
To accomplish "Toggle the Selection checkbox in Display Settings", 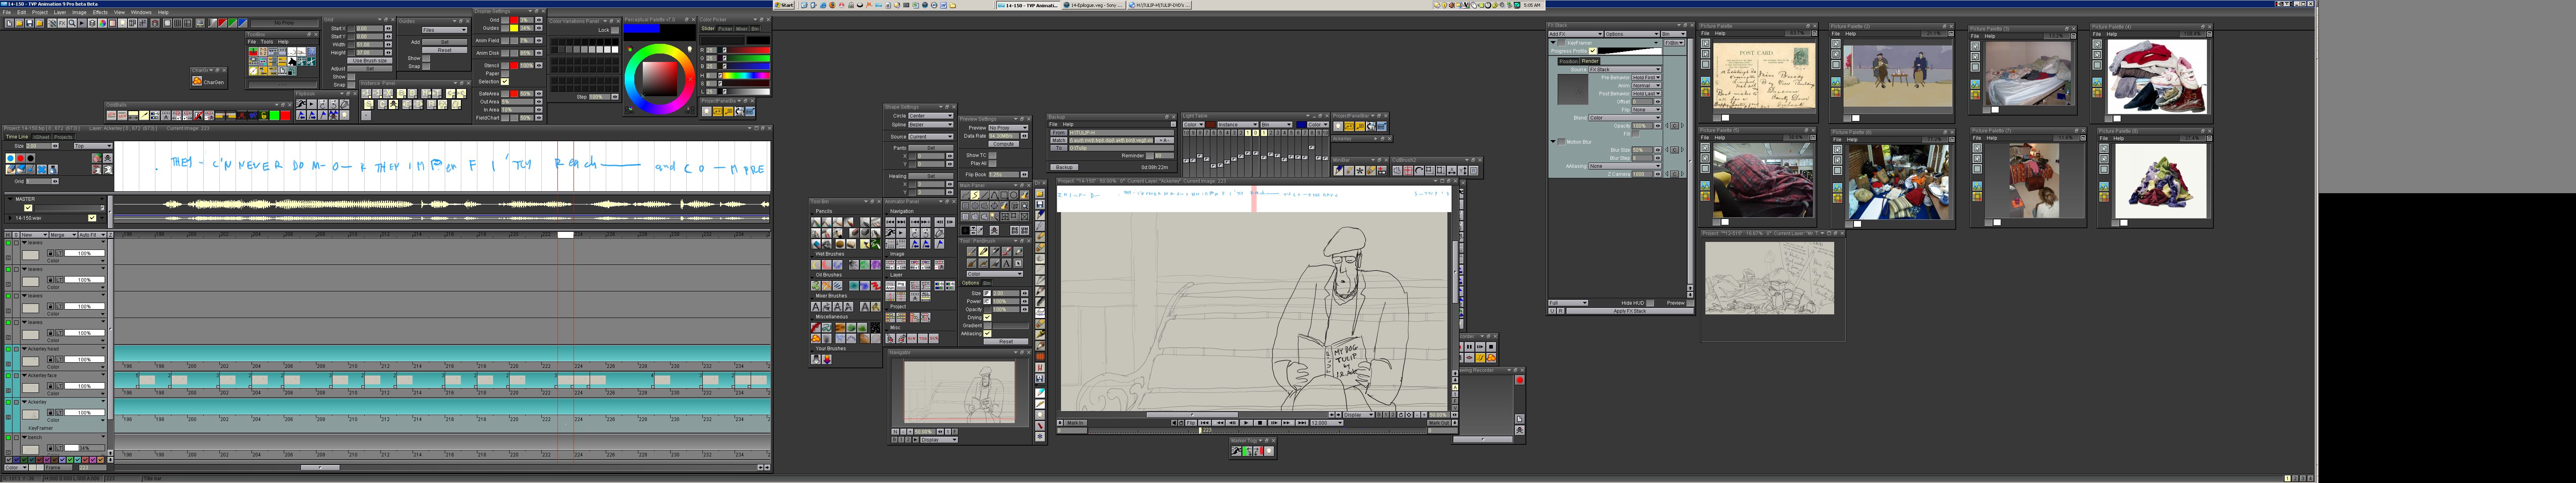I will pos(505,82).
